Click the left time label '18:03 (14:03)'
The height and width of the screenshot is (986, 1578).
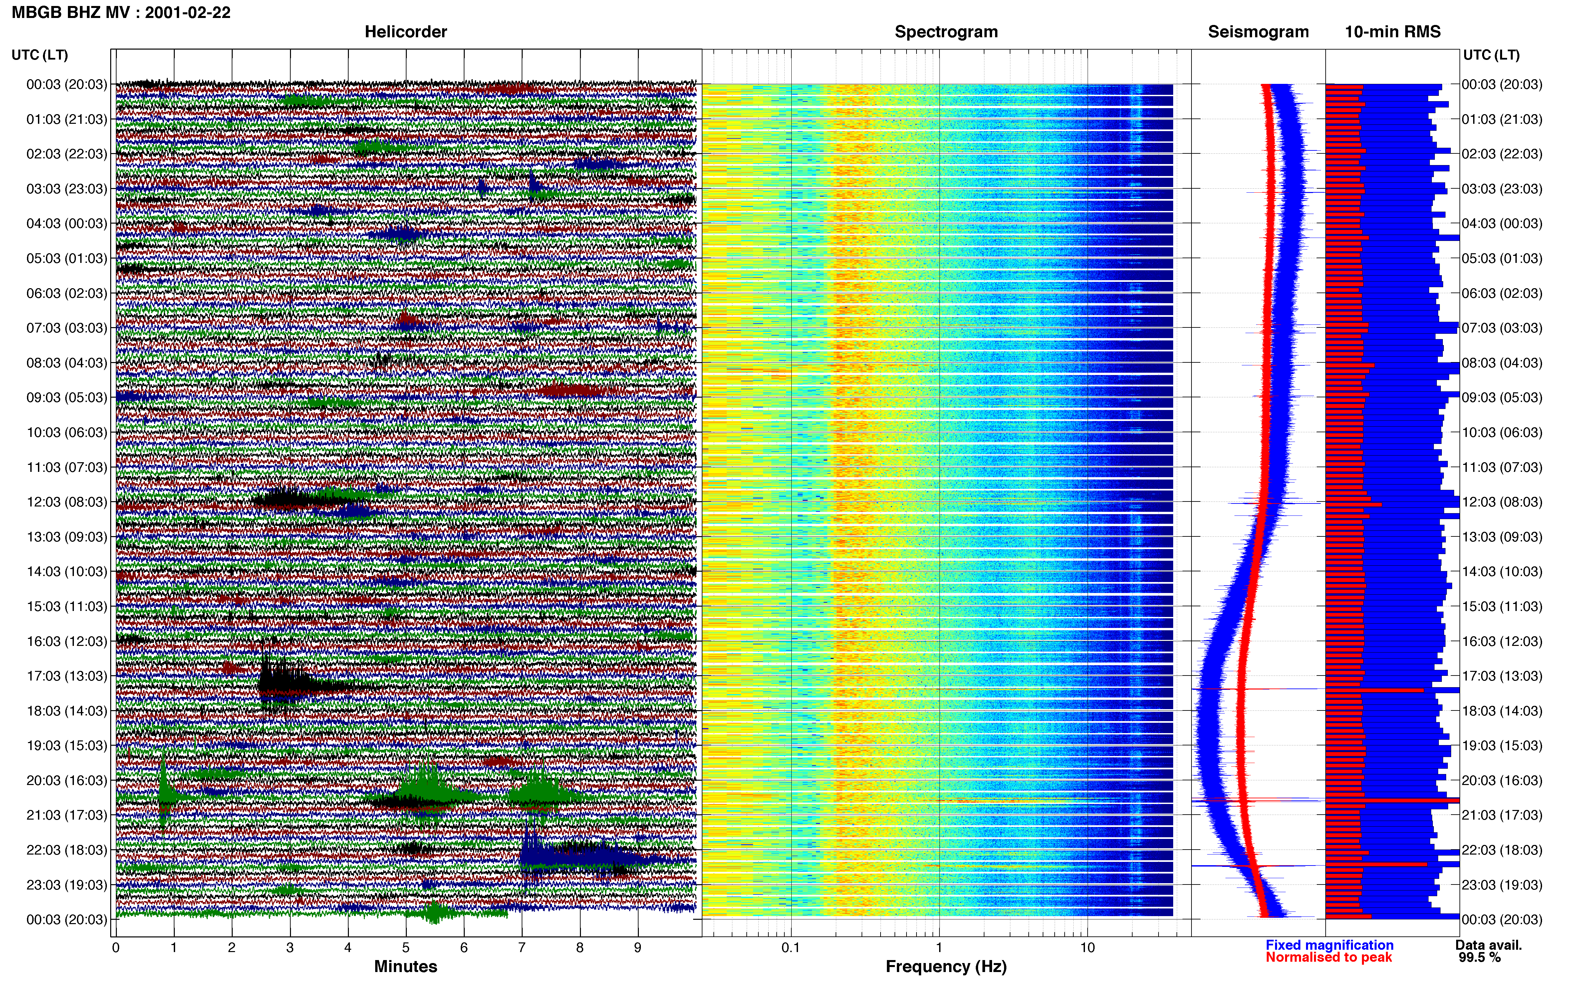[x=67, y=711]
